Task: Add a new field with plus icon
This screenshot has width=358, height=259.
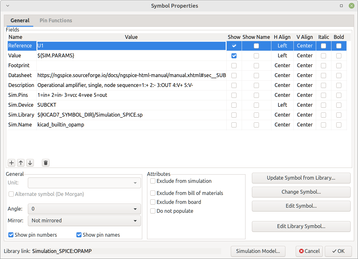Action: click(x=12, y=163)
